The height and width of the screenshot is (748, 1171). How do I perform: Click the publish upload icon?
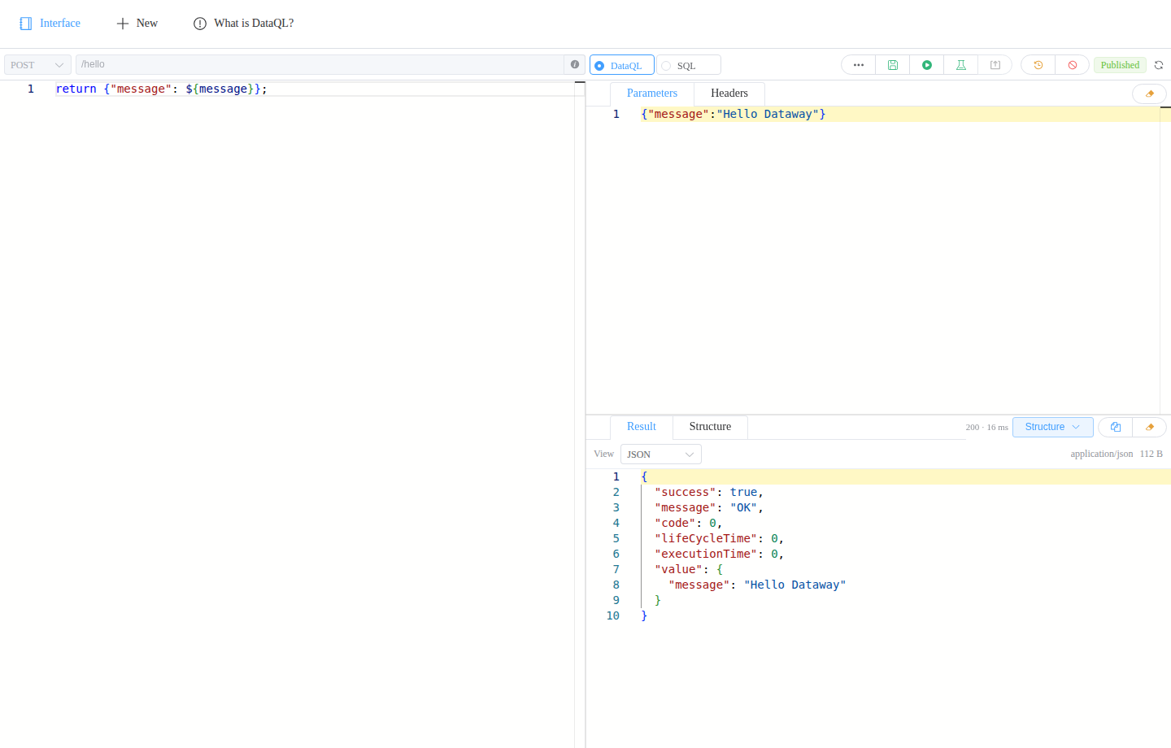[x=995, y=65]
